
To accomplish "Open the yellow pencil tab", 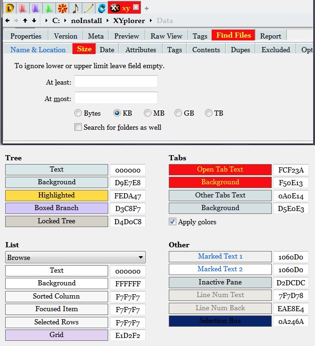I will 89,8.
